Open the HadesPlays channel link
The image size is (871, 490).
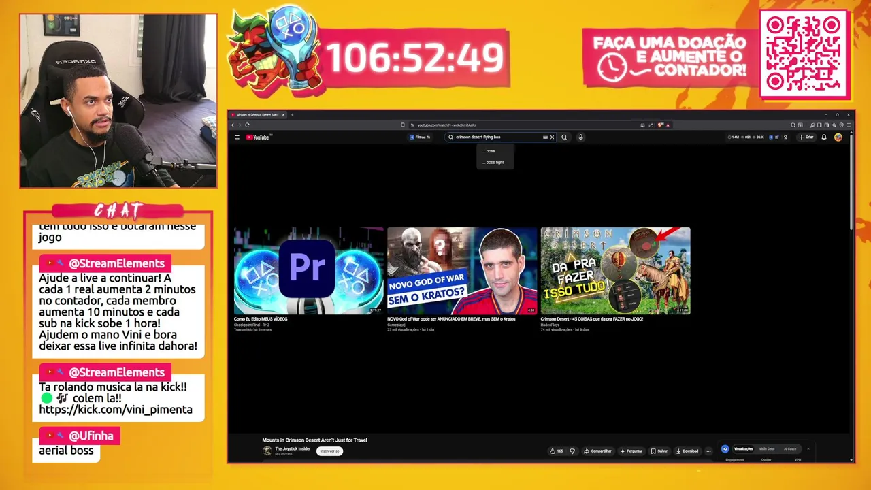550,325
